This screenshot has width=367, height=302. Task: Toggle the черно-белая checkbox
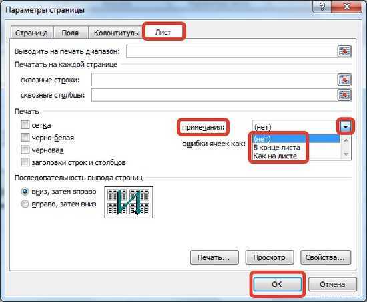25,137
